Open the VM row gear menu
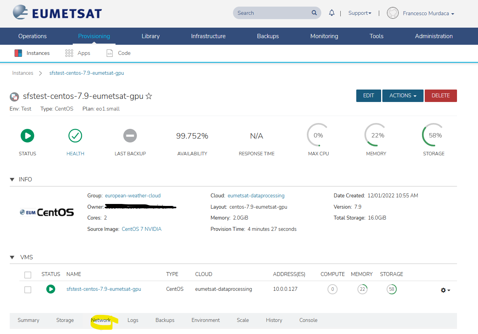478x334 pixels. tap(445, 290)
